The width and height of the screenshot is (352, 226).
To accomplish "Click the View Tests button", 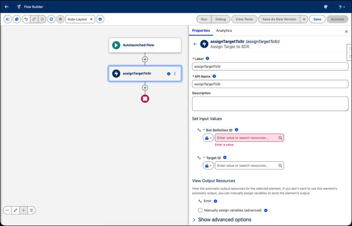I will coord(244,19).
